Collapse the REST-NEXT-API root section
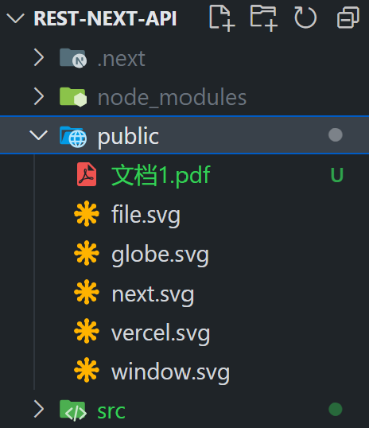Image resolution: width=369 pixels, height=428 pixels. coord(15,18)
